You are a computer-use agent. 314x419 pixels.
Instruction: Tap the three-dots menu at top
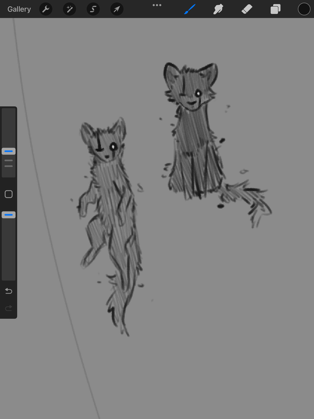pyautogui.click(x=157, y=5)
